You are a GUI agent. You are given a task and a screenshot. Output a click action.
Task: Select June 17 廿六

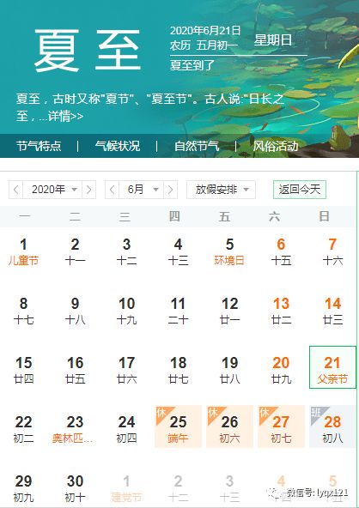(126, 371)
